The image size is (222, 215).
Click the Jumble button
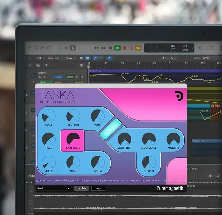[81, 188]
